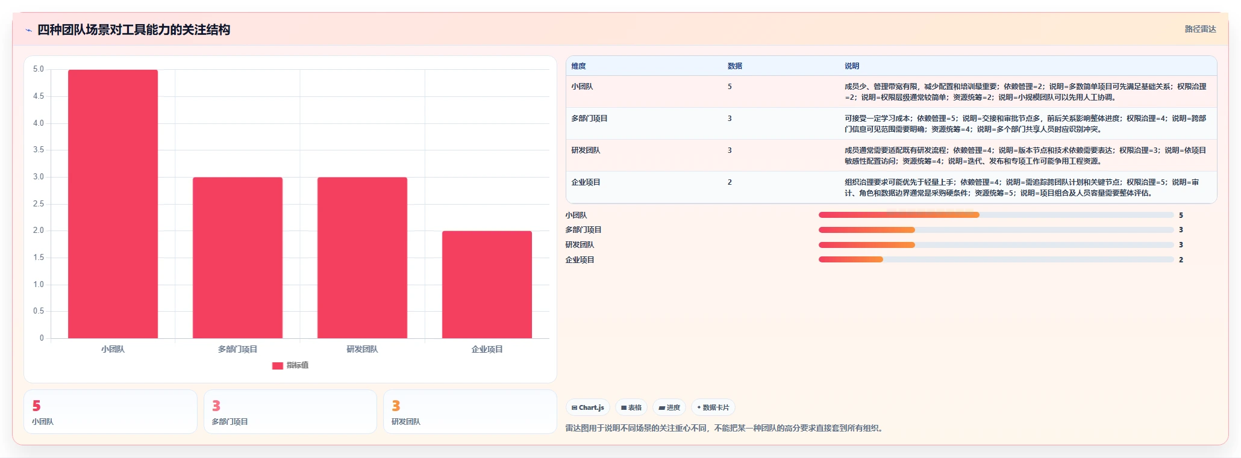
Task: Click the 表格 tag
Action: point(631,407)
